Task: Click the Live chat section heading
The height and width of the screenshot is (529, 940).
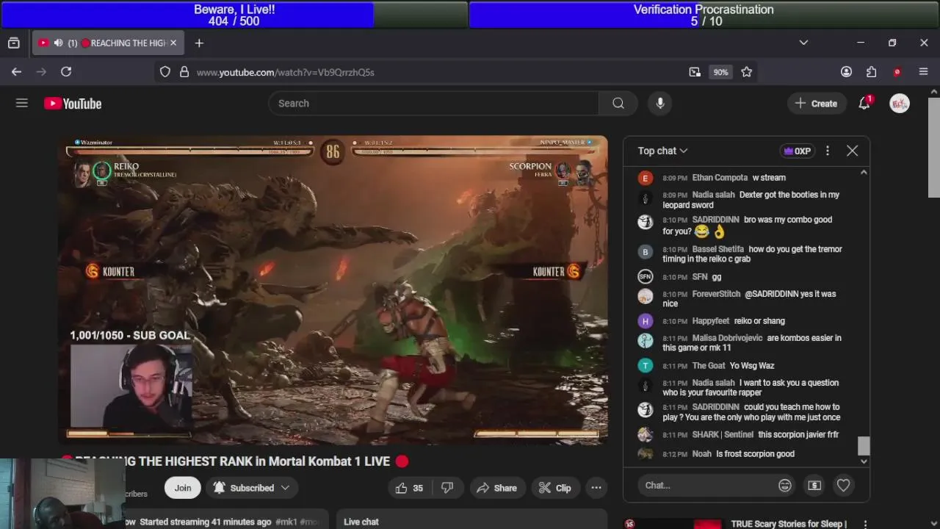Action: pyautogui.click(x=361, y=522)
